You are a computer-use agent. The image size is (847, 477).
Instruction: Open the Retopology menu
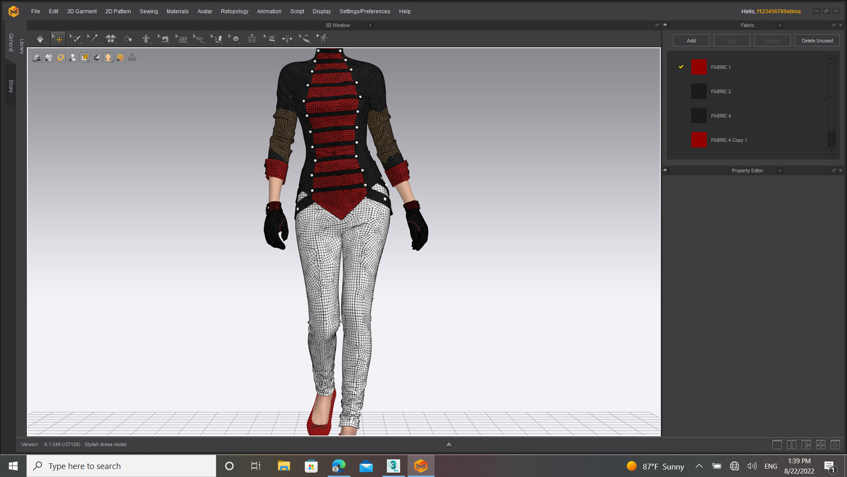pos(234,11)
